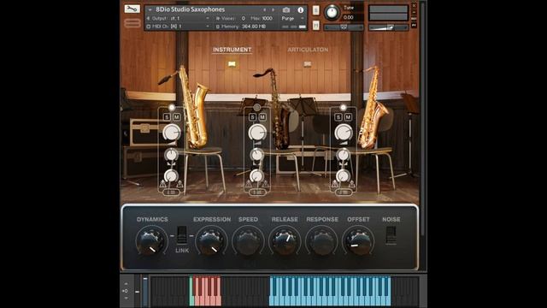Click keyboard octave down minus button
Image resolution: width=547 pixels, height=308 pixels.
coord(126,298)
